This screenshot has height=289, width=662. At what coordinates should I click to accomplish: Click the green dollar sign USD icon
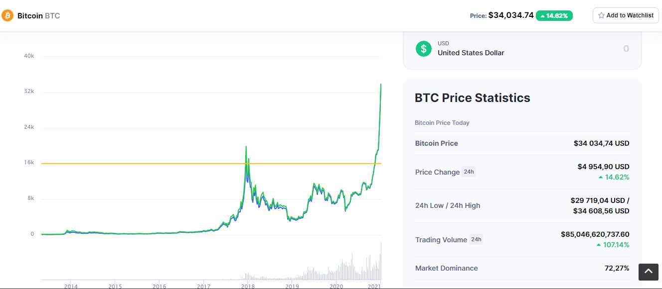pyautogui.click(x=424, y=48)
